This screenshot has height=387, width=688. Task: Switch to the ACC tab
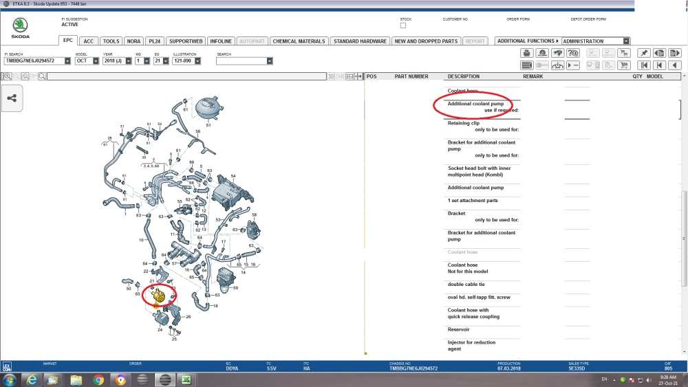(x=89, y=41)
